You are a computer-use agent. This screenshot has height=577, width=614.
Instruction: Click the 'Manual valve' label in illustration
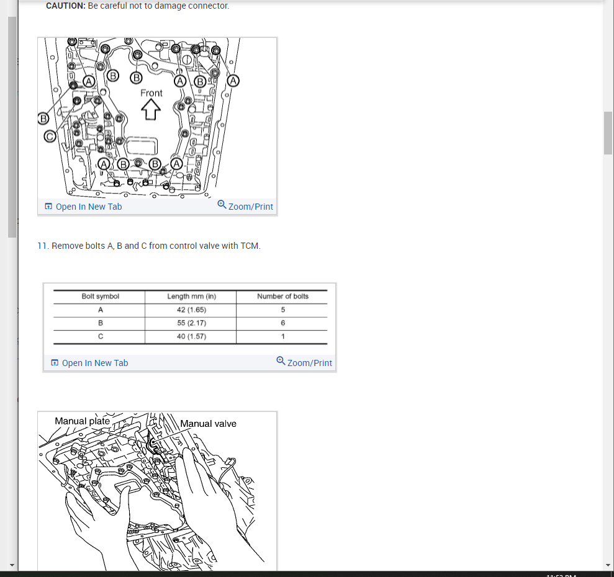(209, 424)
